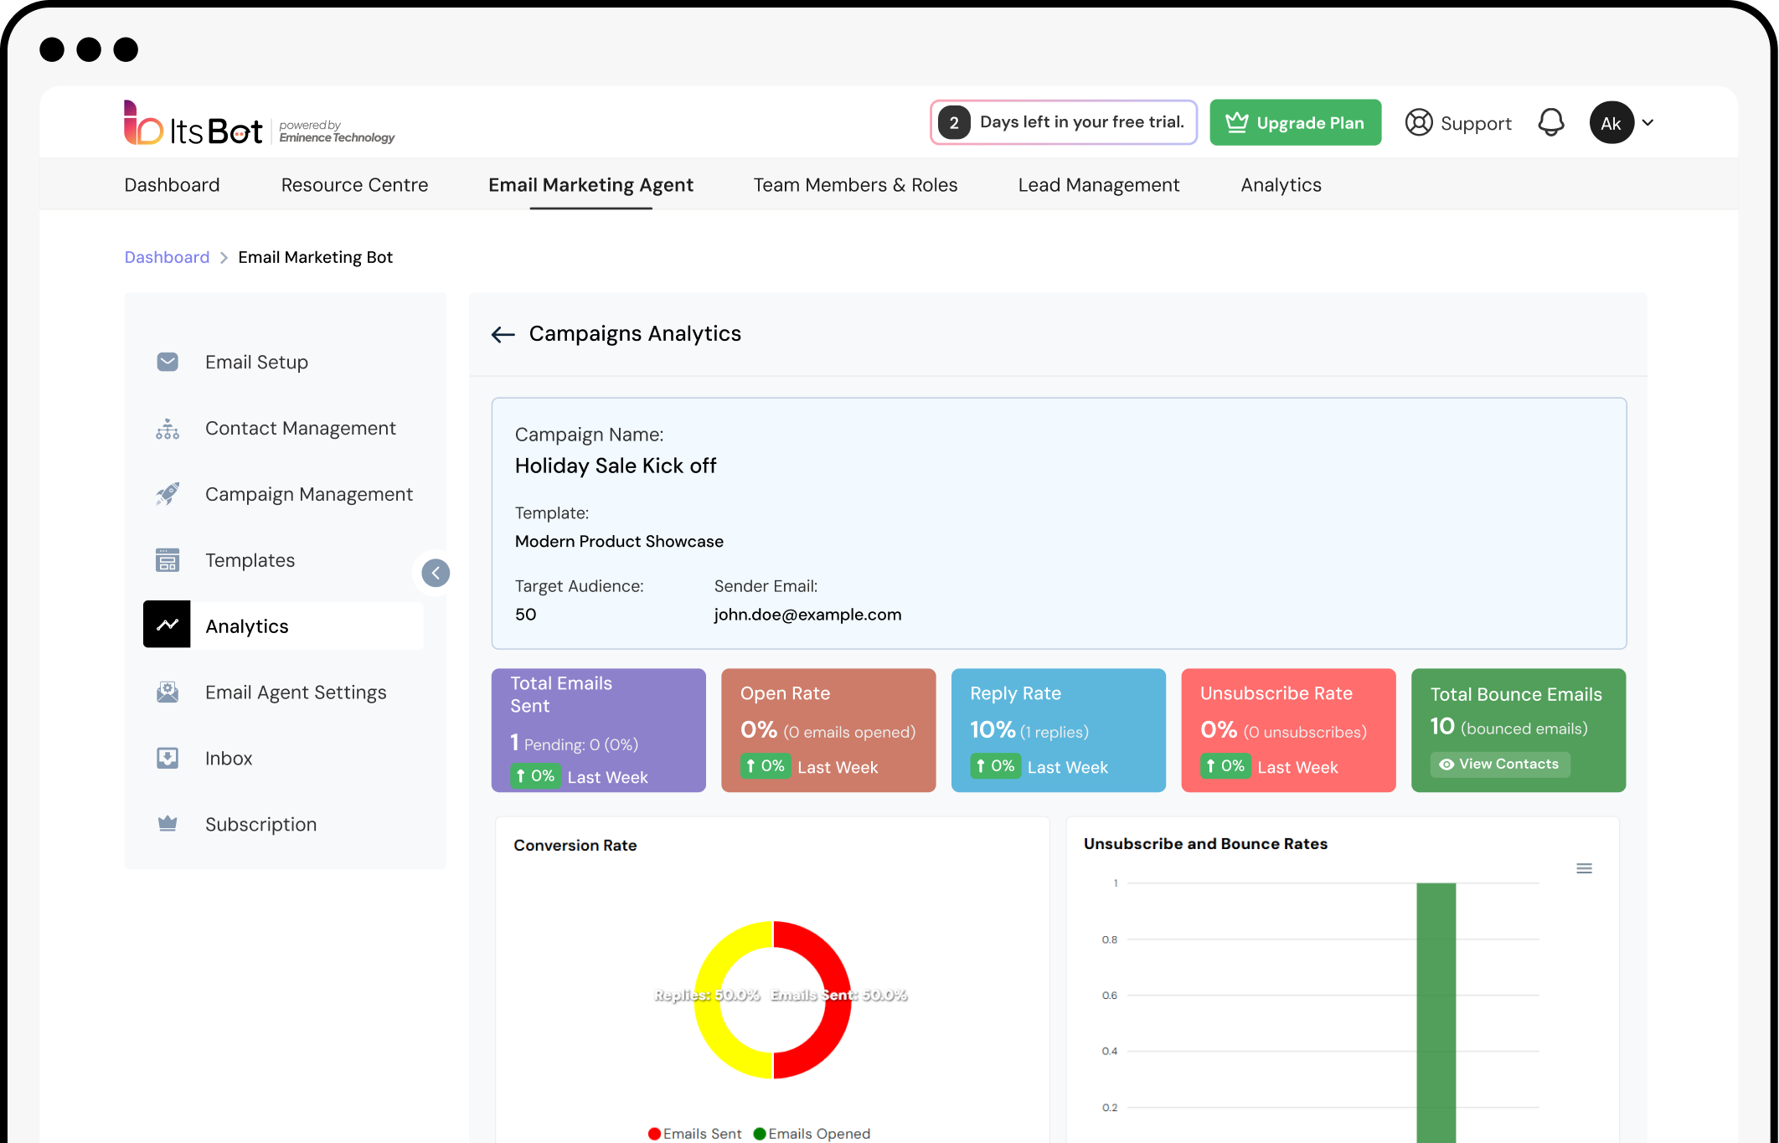This screenshot has width=1779, height=1143.
Task: Click the Open Rate card
Action: (828, 730)
